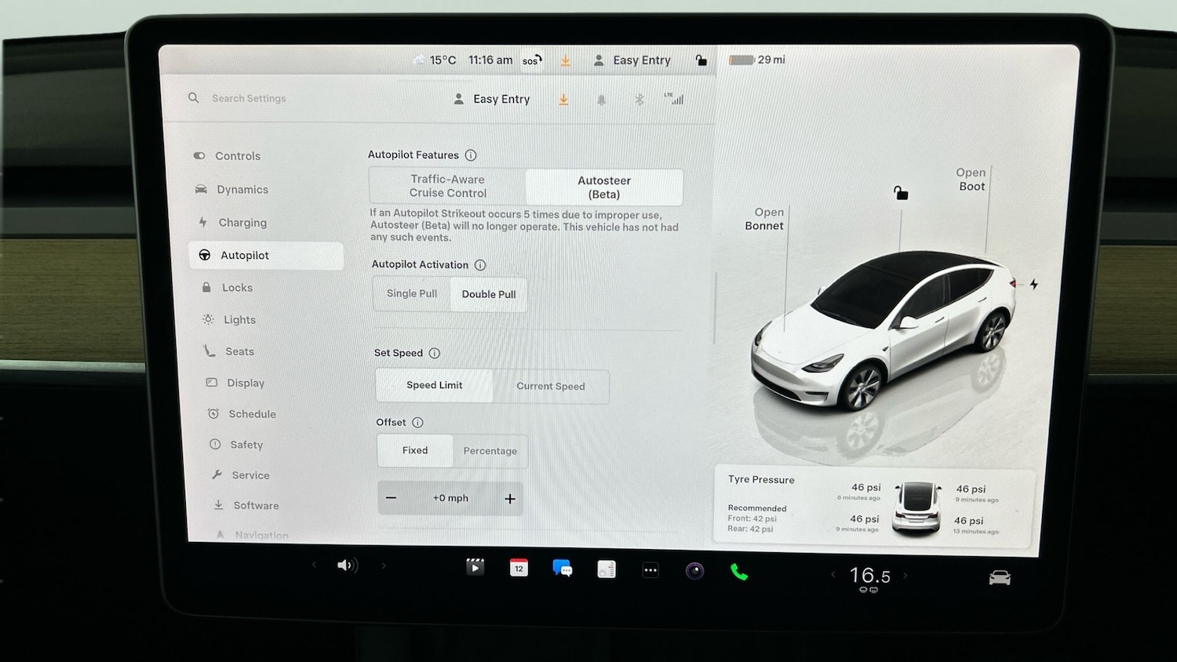Enable Traffic-Aware Cruise Control
Image resolution: width=1177 pixels, height=662 pixels.
(x=447, y=186)
